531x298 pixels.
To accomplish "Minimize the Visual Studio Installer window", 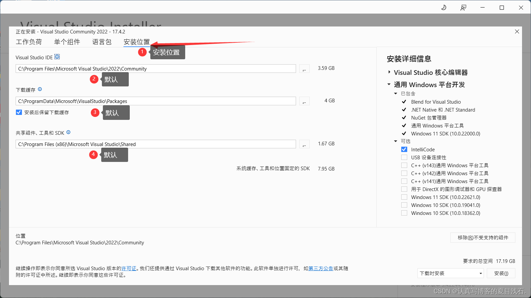I will point(483,7).
